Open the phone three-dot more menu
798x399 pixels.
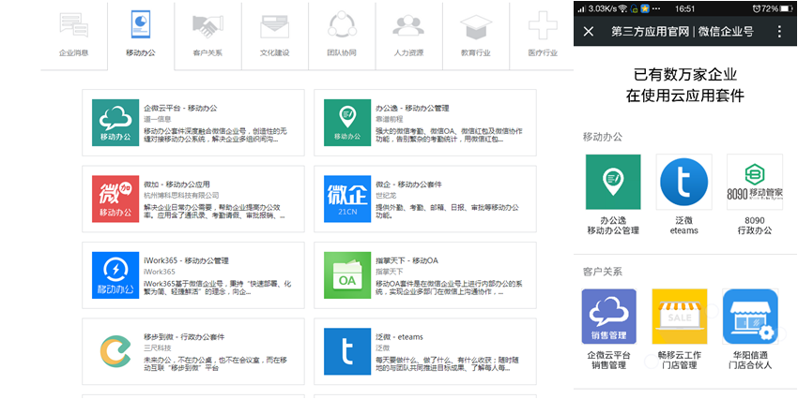point(779,32)
